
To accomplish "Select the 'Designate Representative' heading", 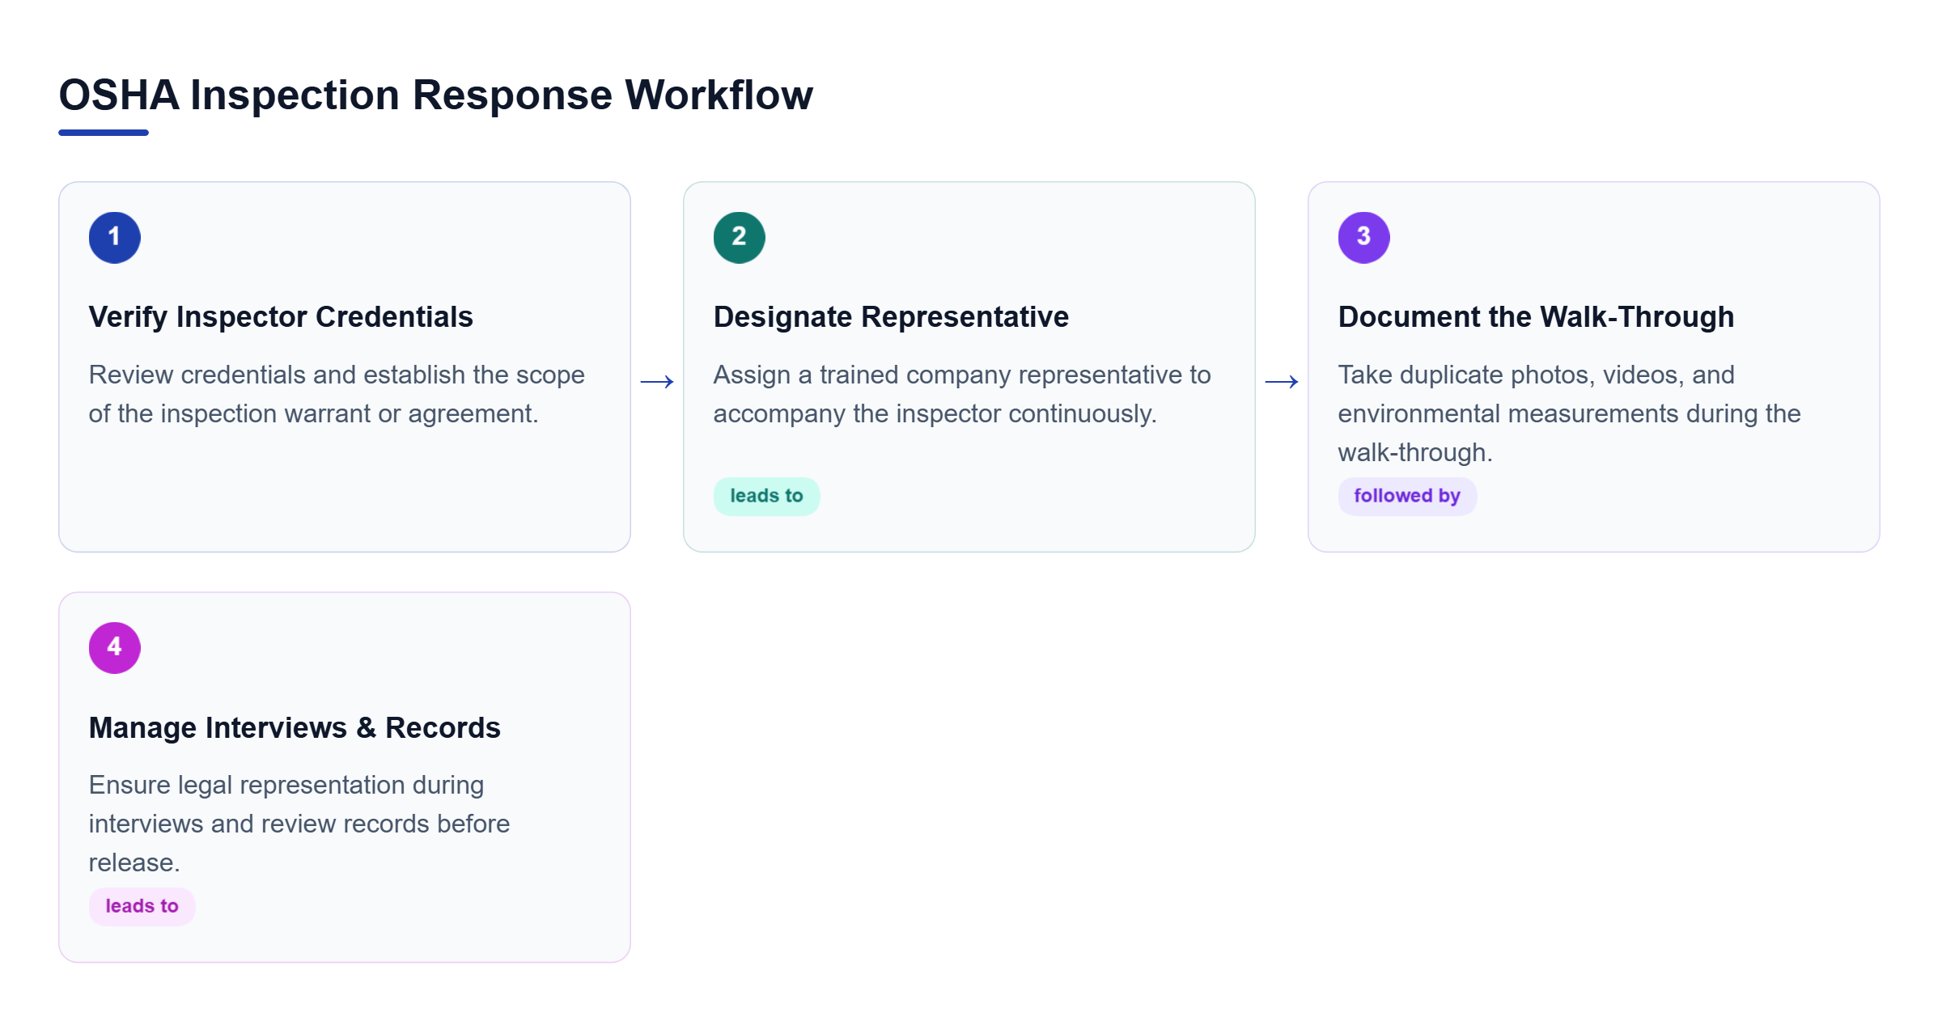I will pos(891,317).
